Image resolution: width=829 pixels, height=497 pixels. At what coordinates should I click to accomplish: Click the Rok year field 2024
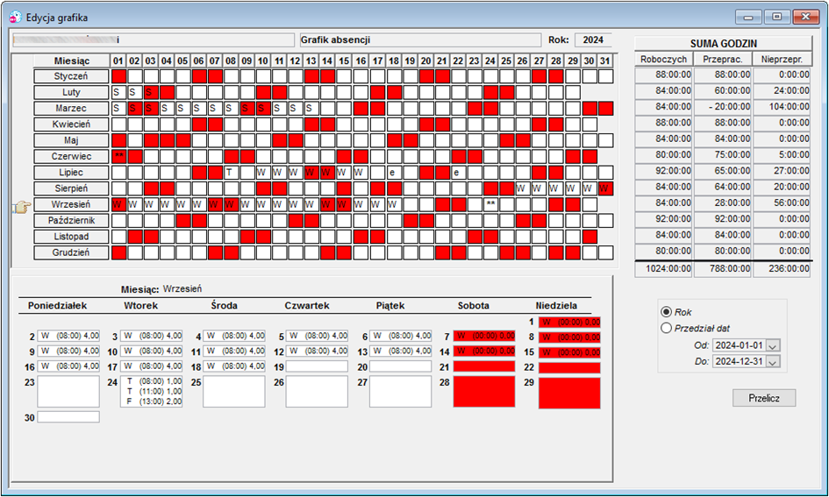point(593,40)
